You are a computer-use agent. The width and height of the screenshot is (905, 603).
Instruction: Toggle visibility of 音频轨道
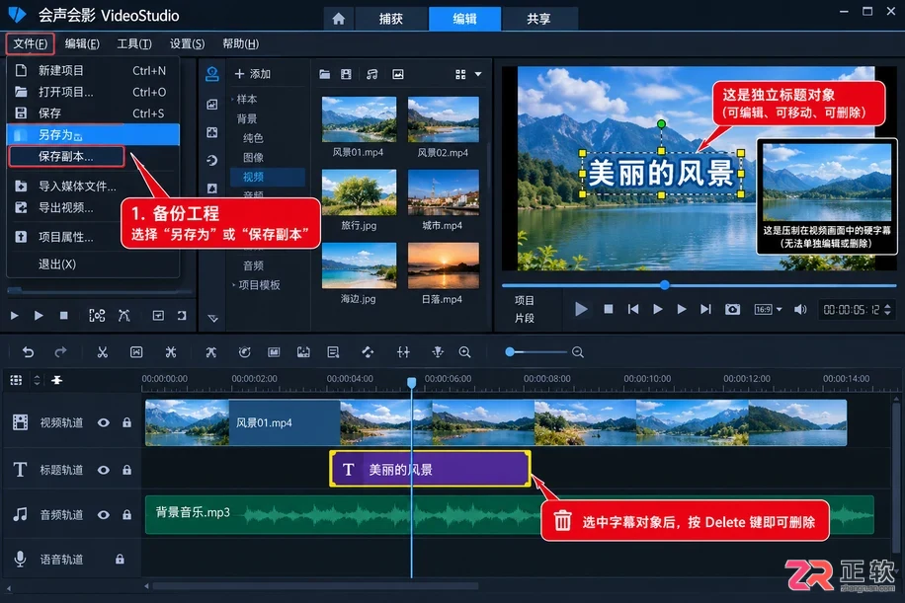[x=104, y=515]
